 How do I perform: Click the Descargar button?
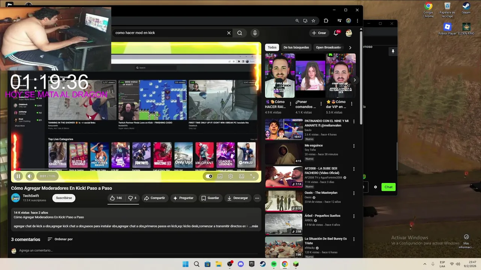[237, 198]
